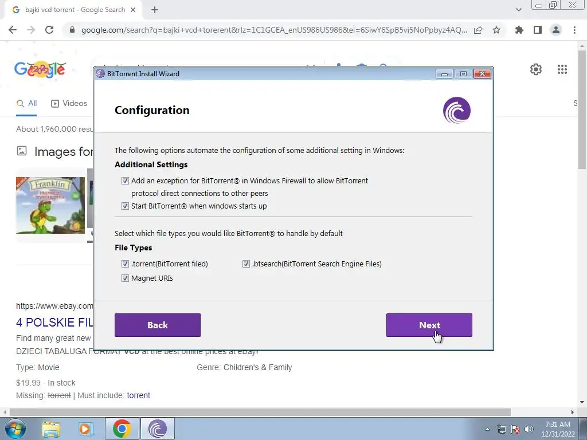This screenshot has width=587, height=440.
Task: Open the Chrome extensions puzzle icon
Action: pos(519,30)
